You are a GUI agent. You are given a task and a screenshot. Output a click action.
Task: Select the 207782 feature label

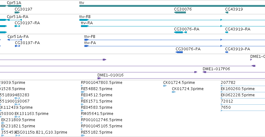click(x=228, y=83)
